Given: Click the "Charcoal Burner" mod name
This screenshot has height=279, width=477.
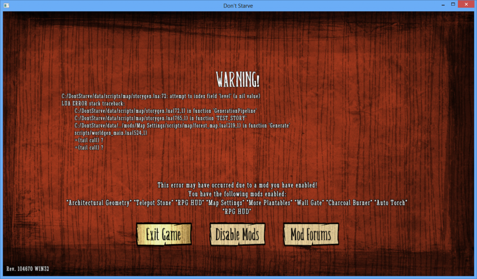Looking at the screenshot, I should (x=349, y=203).
